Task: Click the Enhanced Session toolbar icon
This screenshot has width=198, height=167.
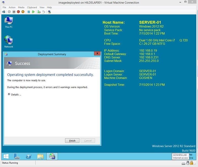Action: point(49,12)
